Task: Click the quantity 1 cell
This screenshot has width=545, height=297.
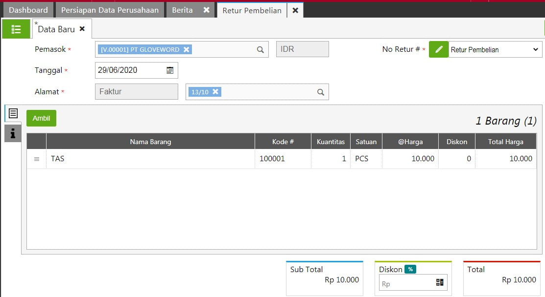Action: (x=331, y=159)
